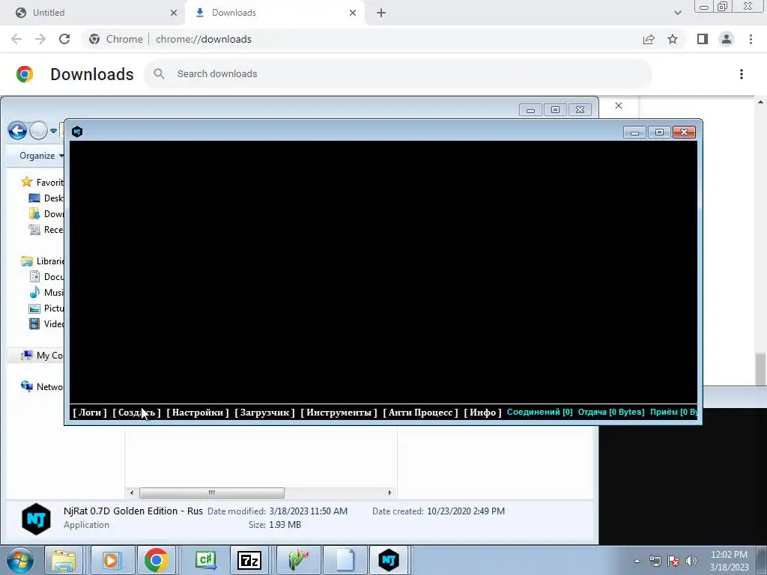
Task: Open the volume speaker tray icon
Action: coord(691,561)
